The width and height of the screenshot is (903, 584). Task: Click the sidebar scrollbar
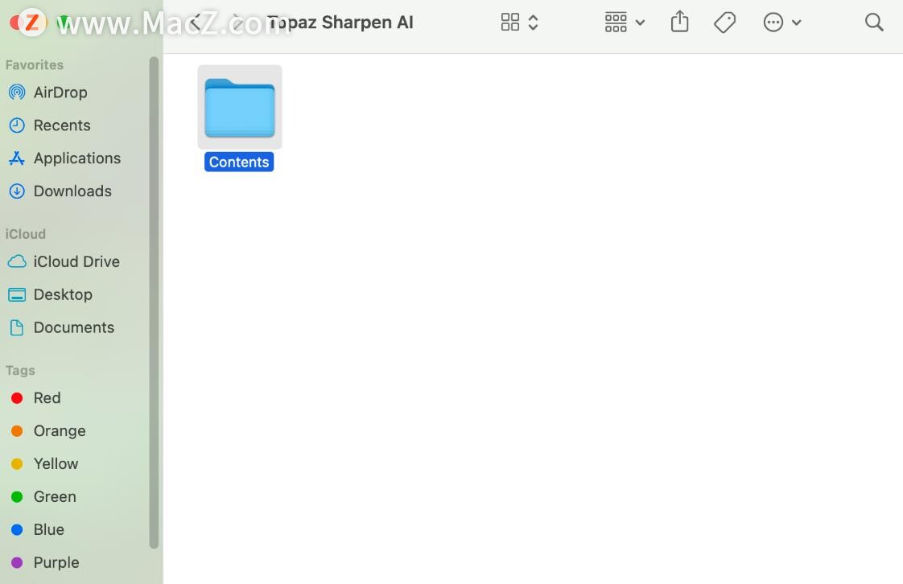tap(154, 302)
